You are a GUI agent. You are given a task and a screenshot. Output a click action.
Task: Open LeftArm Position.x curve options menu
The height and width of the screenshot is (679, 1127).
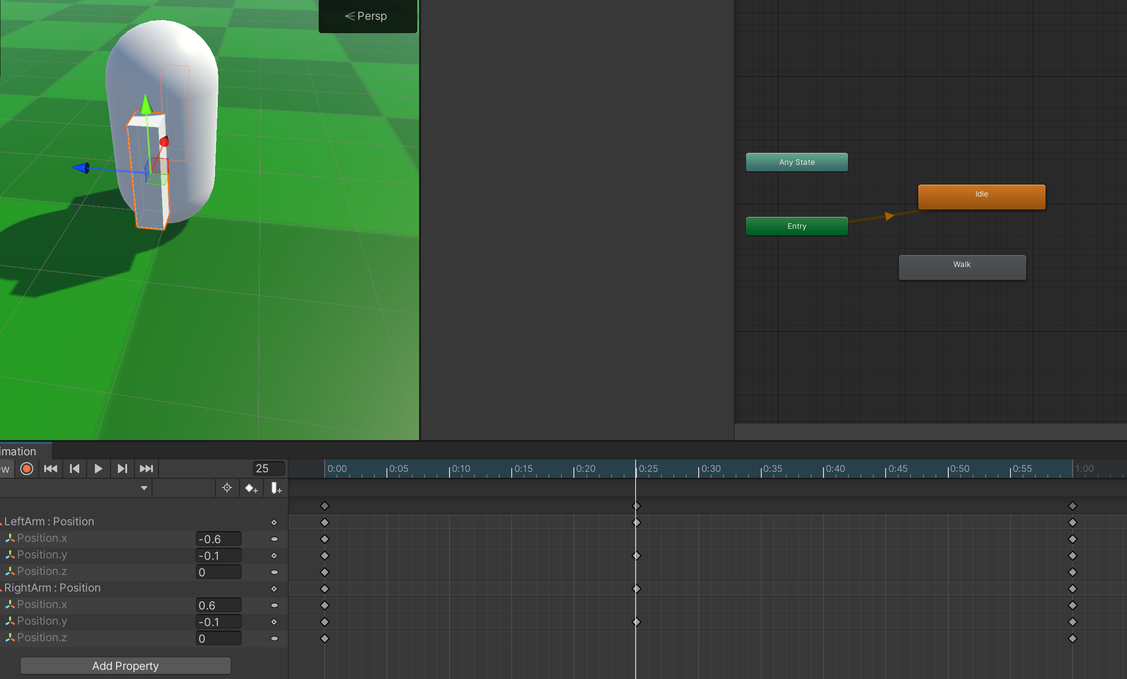coord(274,539)
